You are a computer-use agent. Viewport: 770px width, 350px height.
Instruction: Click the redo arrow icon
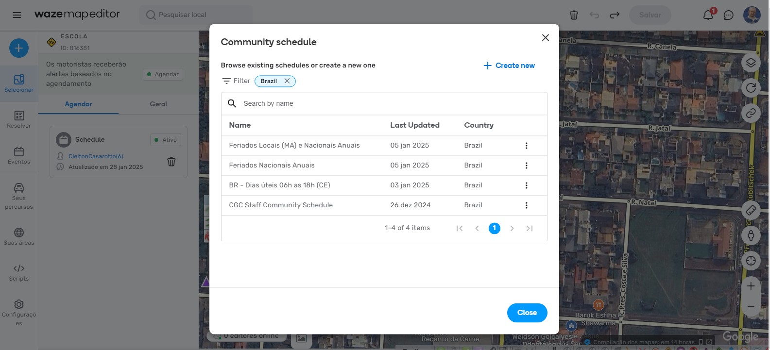615,15
